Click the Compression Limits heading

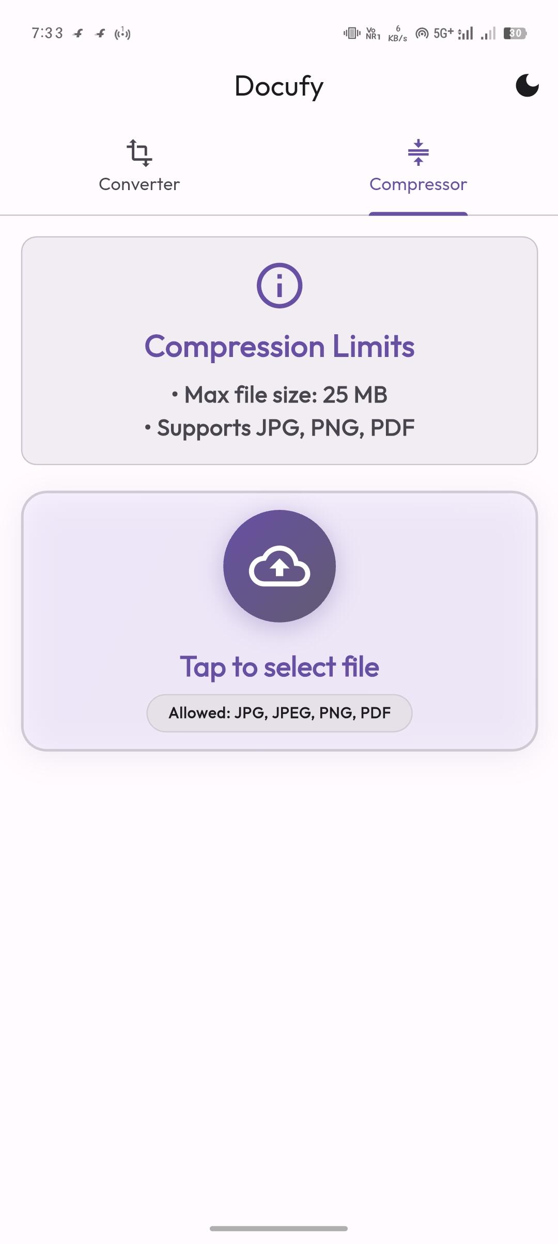coord(280,346)
